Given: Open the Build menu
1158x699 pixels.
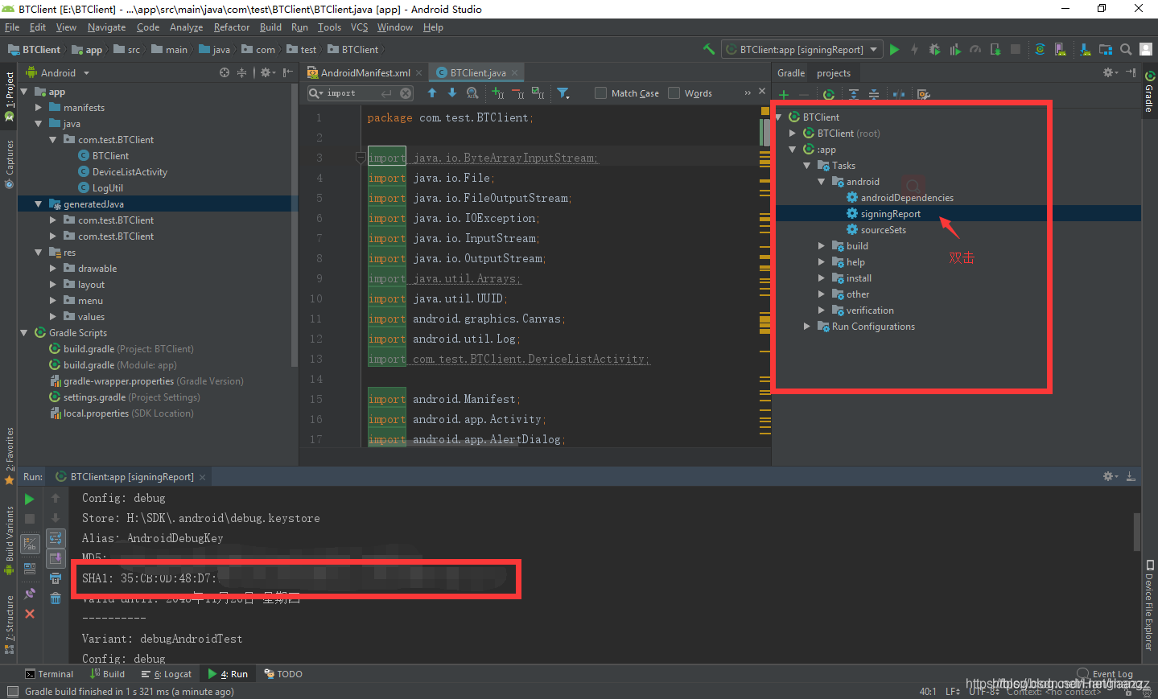Looking at the screenshot, I should 270,27.
